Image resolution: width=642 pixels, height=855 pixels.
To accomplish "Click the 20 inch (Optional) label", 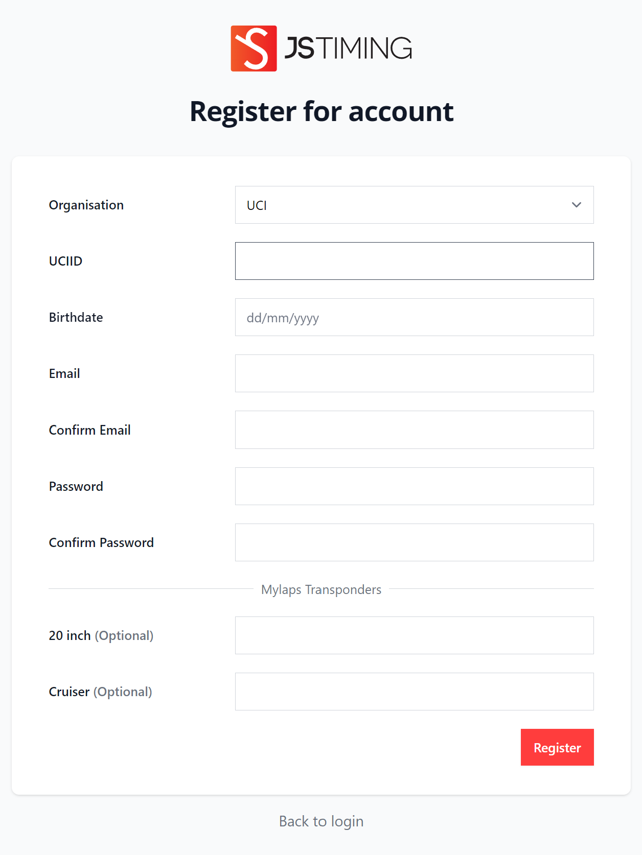I will click(101, 635).
